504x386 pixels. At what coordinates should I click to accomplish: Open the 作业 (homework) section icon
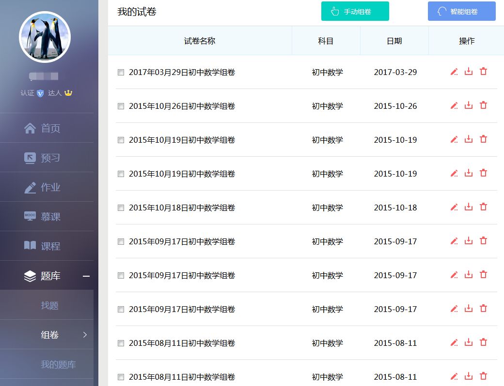(x=30, y=187)
